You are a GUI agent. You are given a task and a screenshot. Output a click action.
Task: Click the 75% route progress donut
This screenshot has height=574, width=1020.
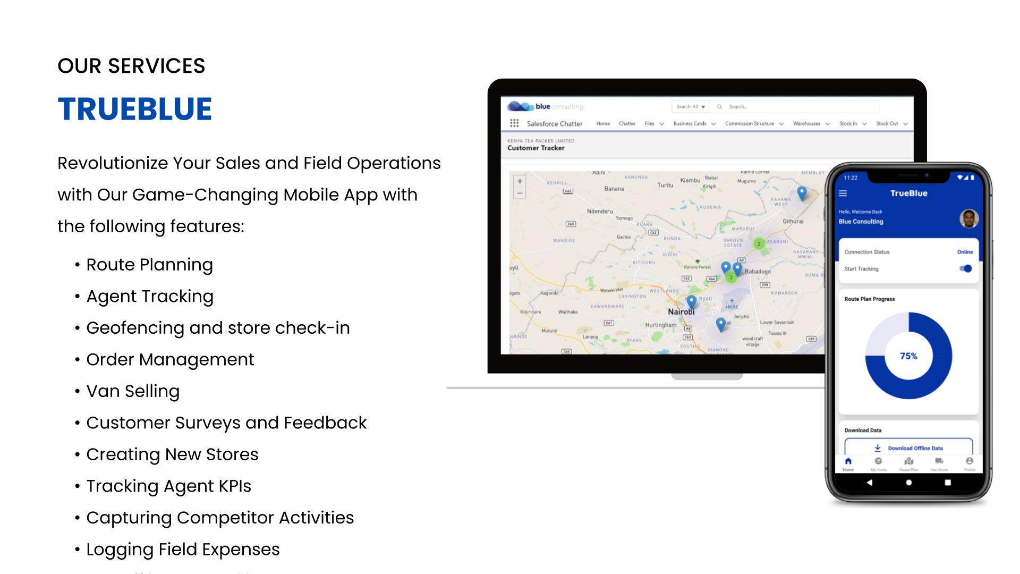[x=908, y=356]
